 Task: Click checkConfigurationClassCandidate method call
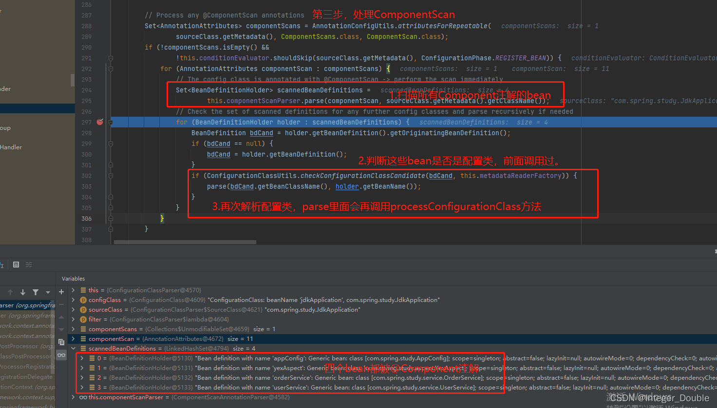(x=363, y=176)
